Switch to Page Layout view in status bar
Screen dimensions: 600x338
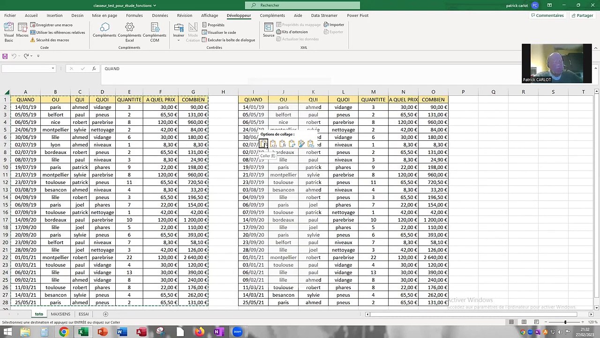[x=524, y=322]
